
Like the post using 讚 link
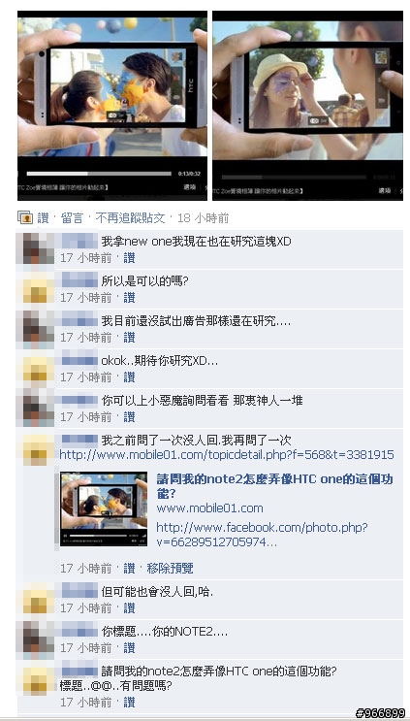click(43, 218)
